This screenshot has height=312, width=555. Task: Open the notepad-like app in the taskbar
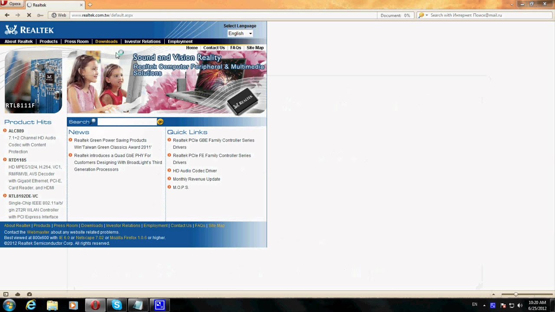tap(138, 305)
